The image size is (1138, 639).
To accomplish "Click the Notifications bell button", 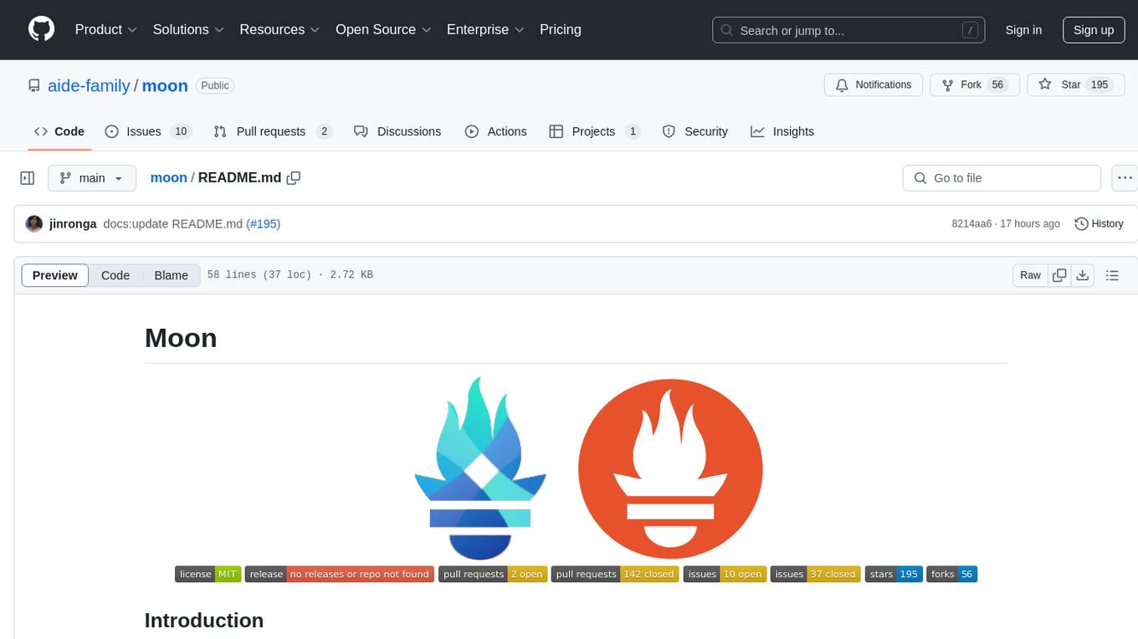I will click(874, 84).
